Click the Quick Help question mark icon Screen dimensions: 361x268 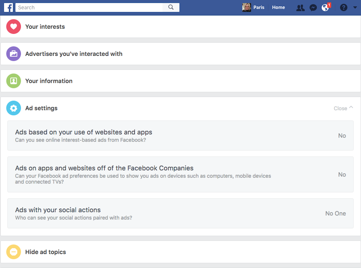pyautogui.click(x=344, y=8)
